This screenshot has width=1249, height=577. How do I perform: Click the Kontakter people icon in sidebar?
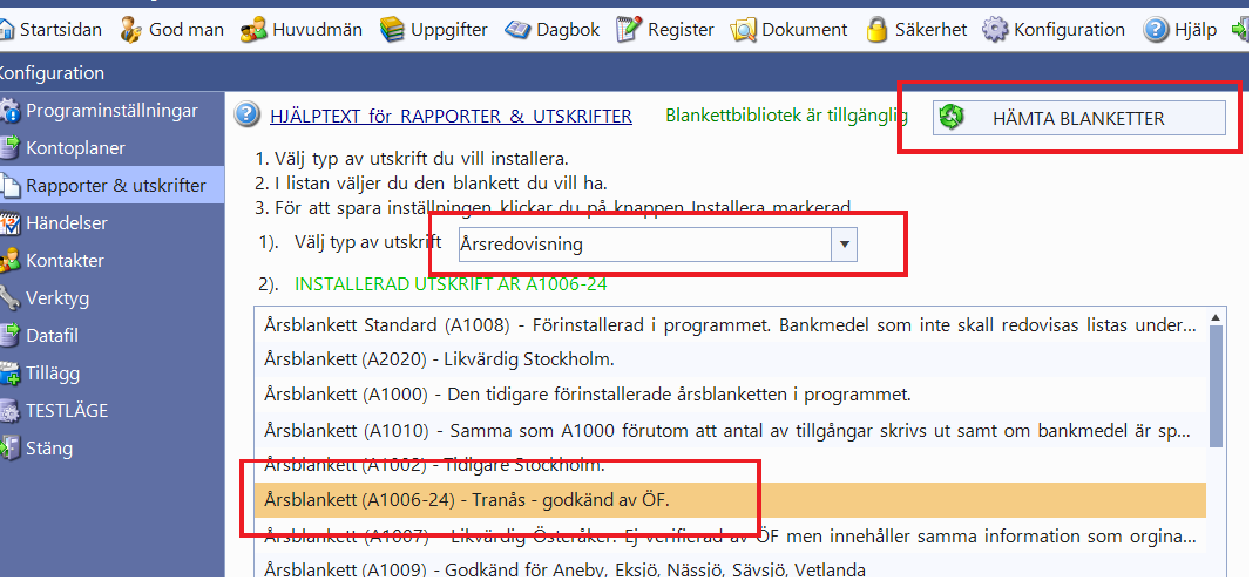point(11,260)
